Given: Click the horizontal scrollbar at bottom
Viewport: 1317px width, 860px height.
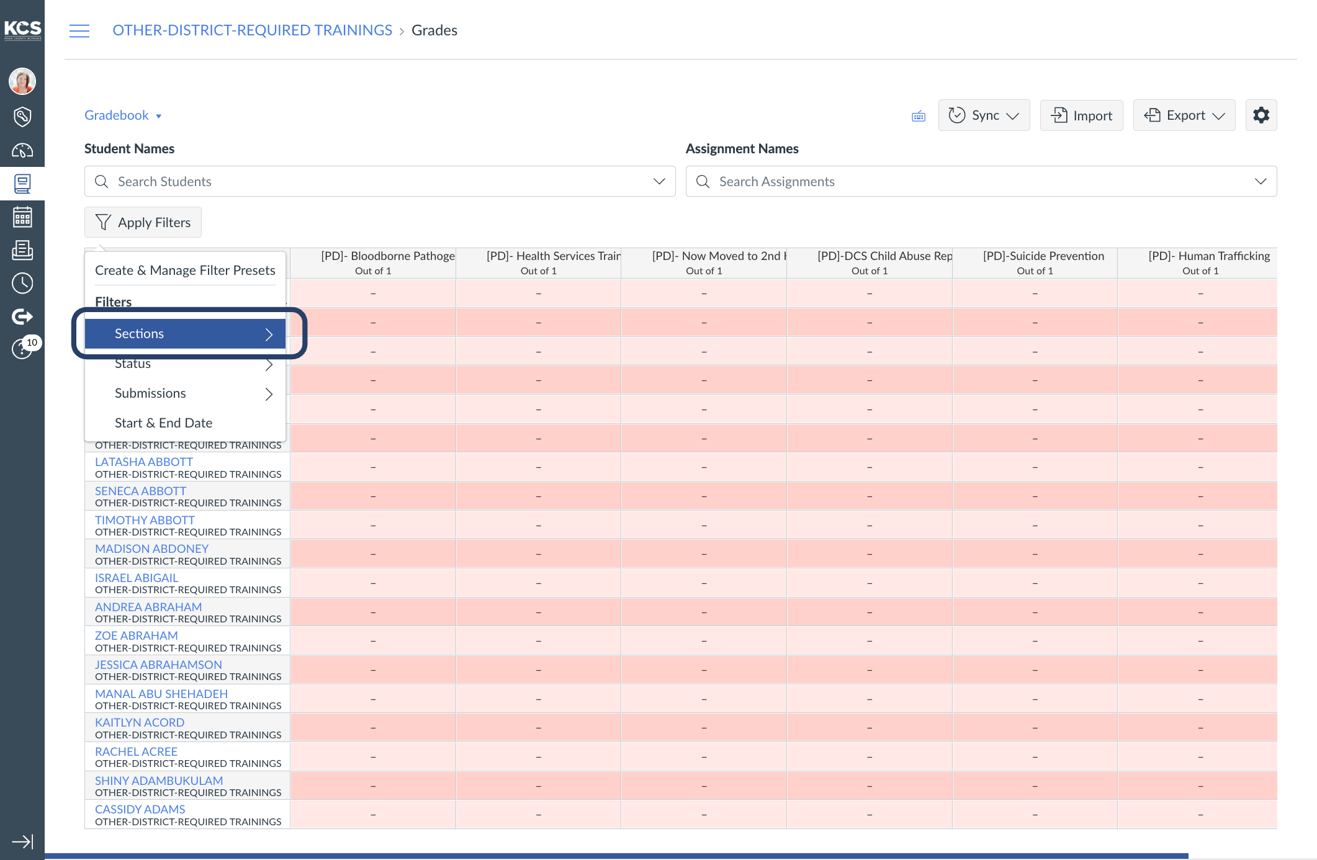Looking at the screenshot, I should coord(616,856).
